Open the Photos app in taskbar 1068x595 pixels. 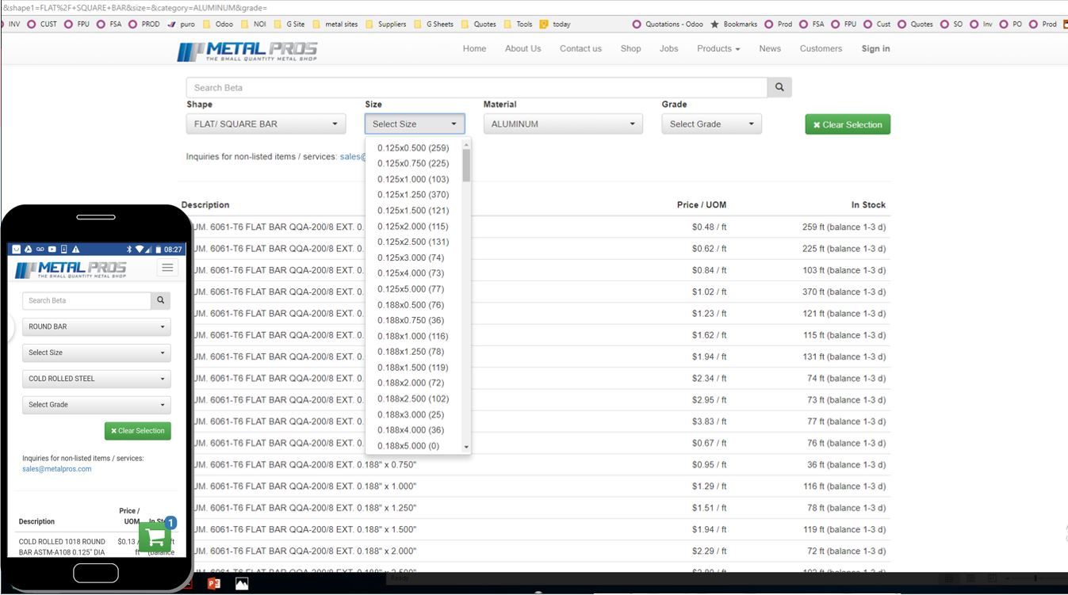[x=242, y=584]
